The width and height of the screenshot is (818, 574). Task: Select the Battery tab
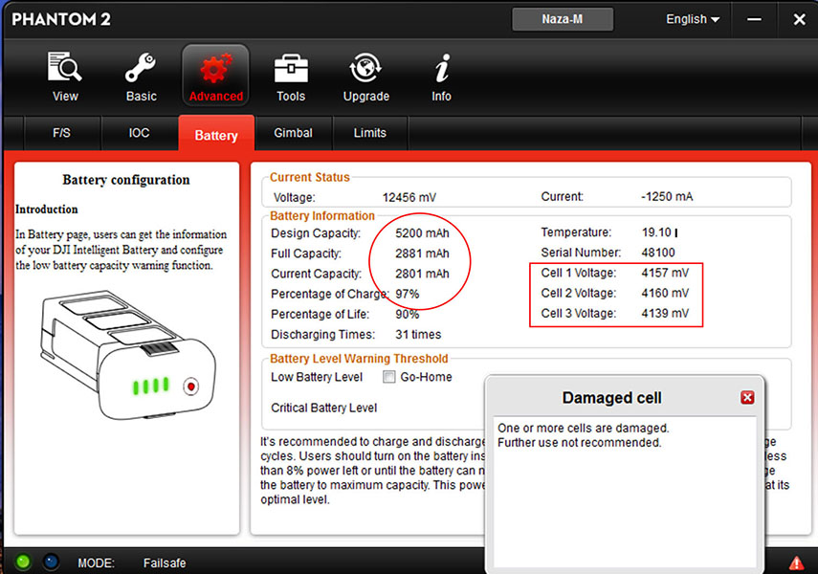click(x=216, y=134)
